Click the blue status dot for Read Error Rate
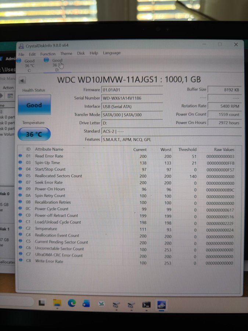This screenshot has height=331, width=248. pyautogui.click(x=21, y=156)
